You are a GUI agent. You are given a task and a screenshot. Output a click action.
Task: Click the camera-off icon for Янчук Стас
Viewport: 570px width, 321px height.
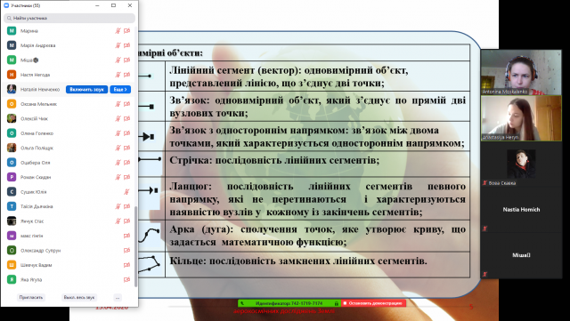tap(126, 221)
